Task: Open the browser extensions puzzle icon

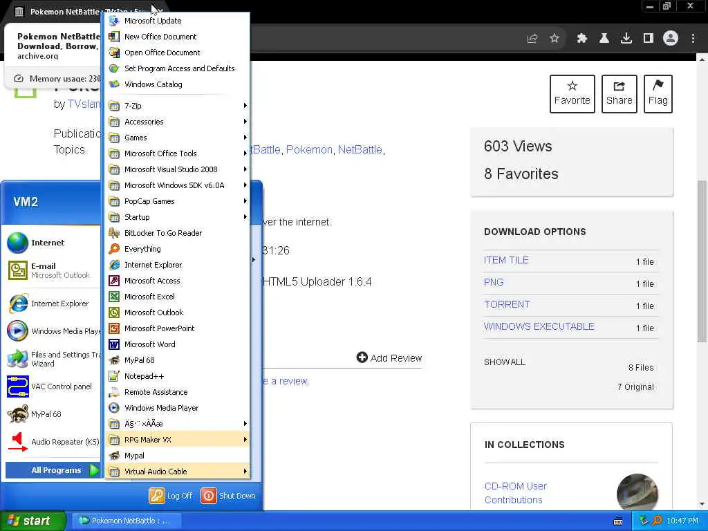Action: point(581,39)
